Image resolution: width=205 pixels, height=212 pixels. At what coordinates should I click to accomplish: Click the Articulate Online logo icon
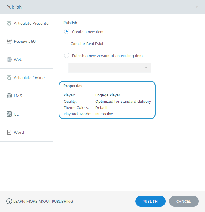[9, 78]
